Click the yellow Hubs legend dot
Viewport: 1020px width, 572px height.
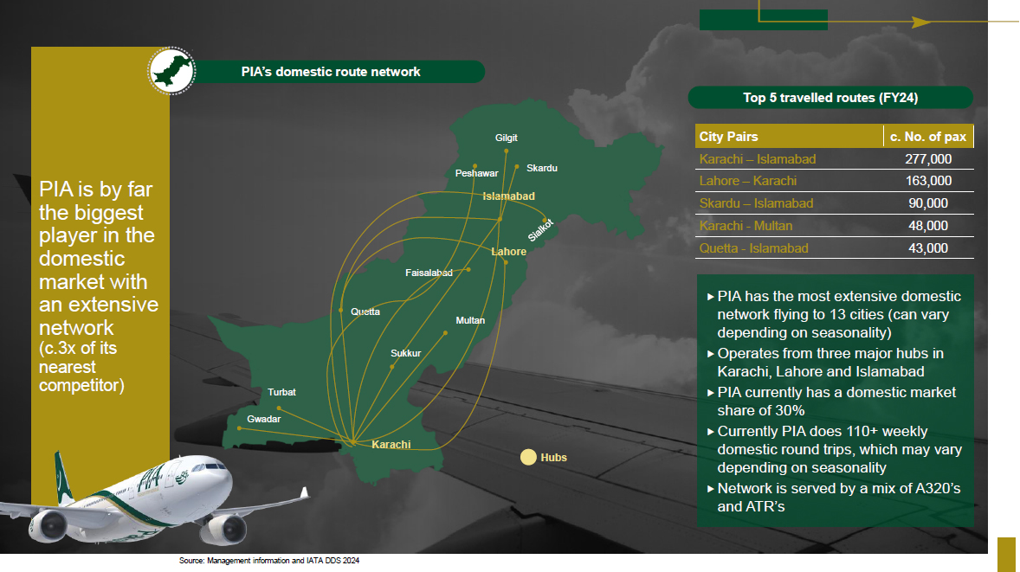coord(528,457)
